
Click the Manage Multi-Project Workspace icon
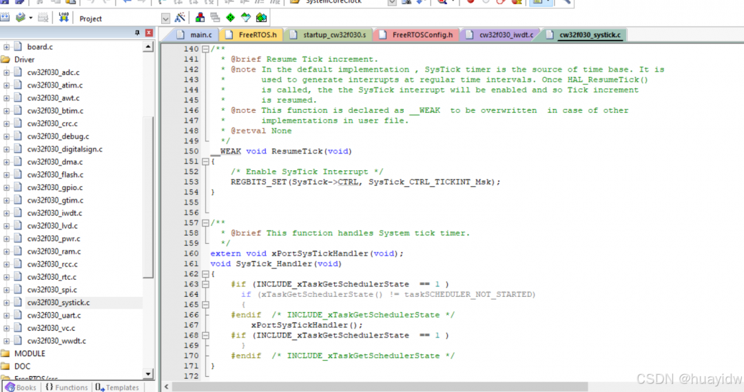(215, 18)
